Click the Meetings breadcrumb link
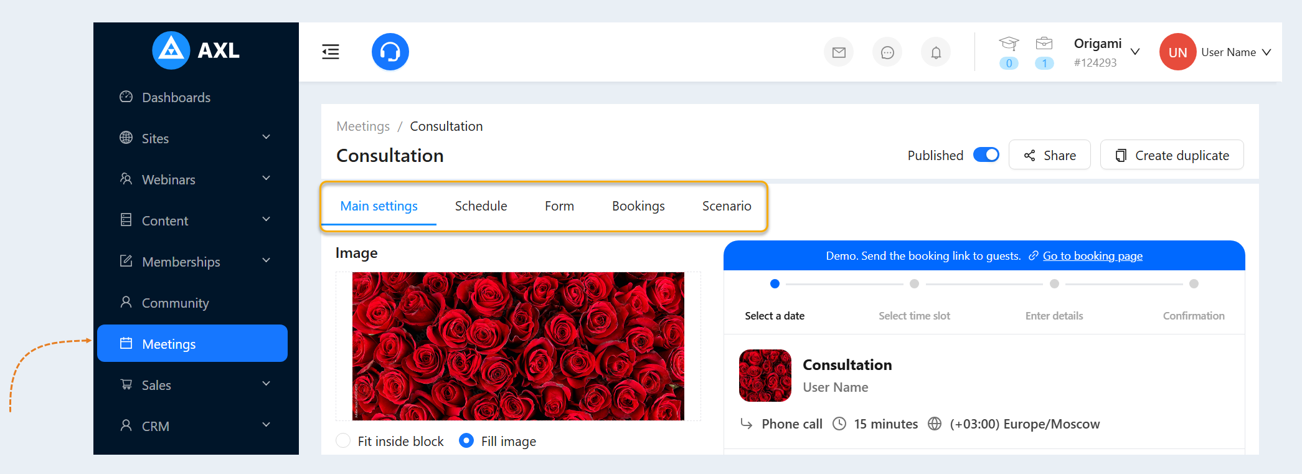 click(x=363, y=126)
